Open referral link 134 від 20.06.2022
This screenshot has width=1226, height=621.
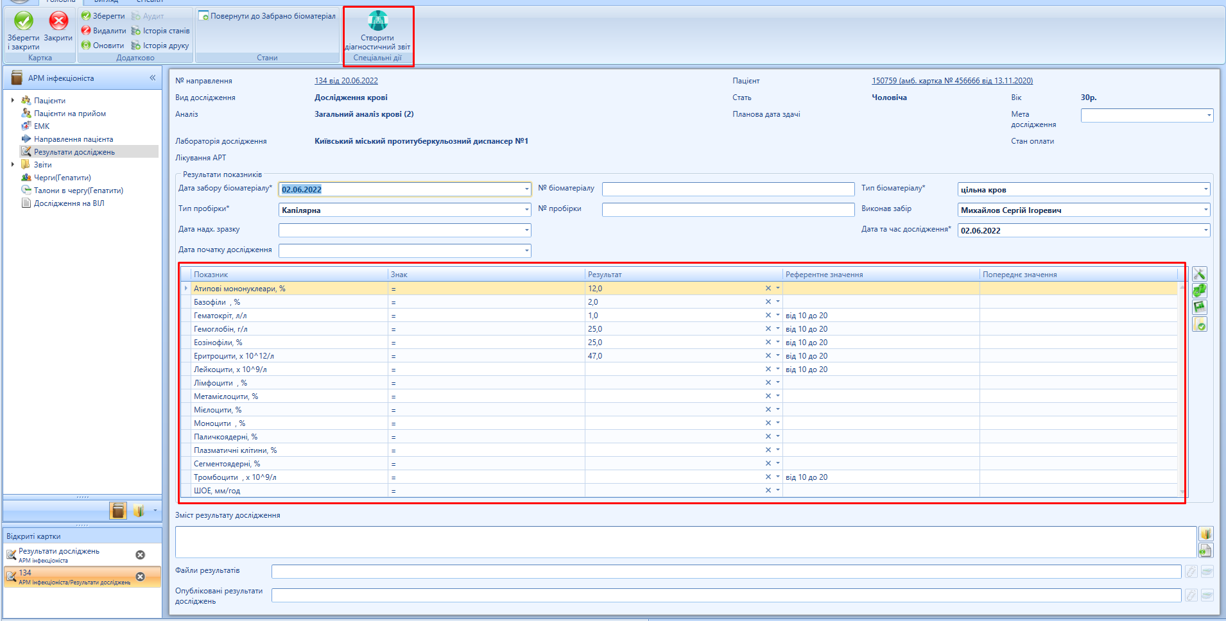[346, 81]
